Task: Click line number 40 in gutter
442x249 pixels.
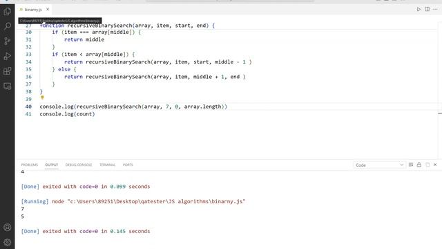Action: pyautogui.click(x=28, y=107)
